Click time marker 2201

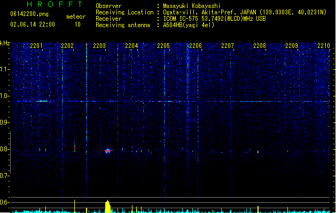tap(36, 46)
